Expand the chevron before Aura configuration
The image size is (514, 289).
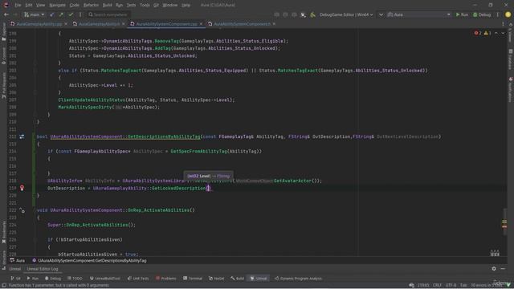(381, 14)
